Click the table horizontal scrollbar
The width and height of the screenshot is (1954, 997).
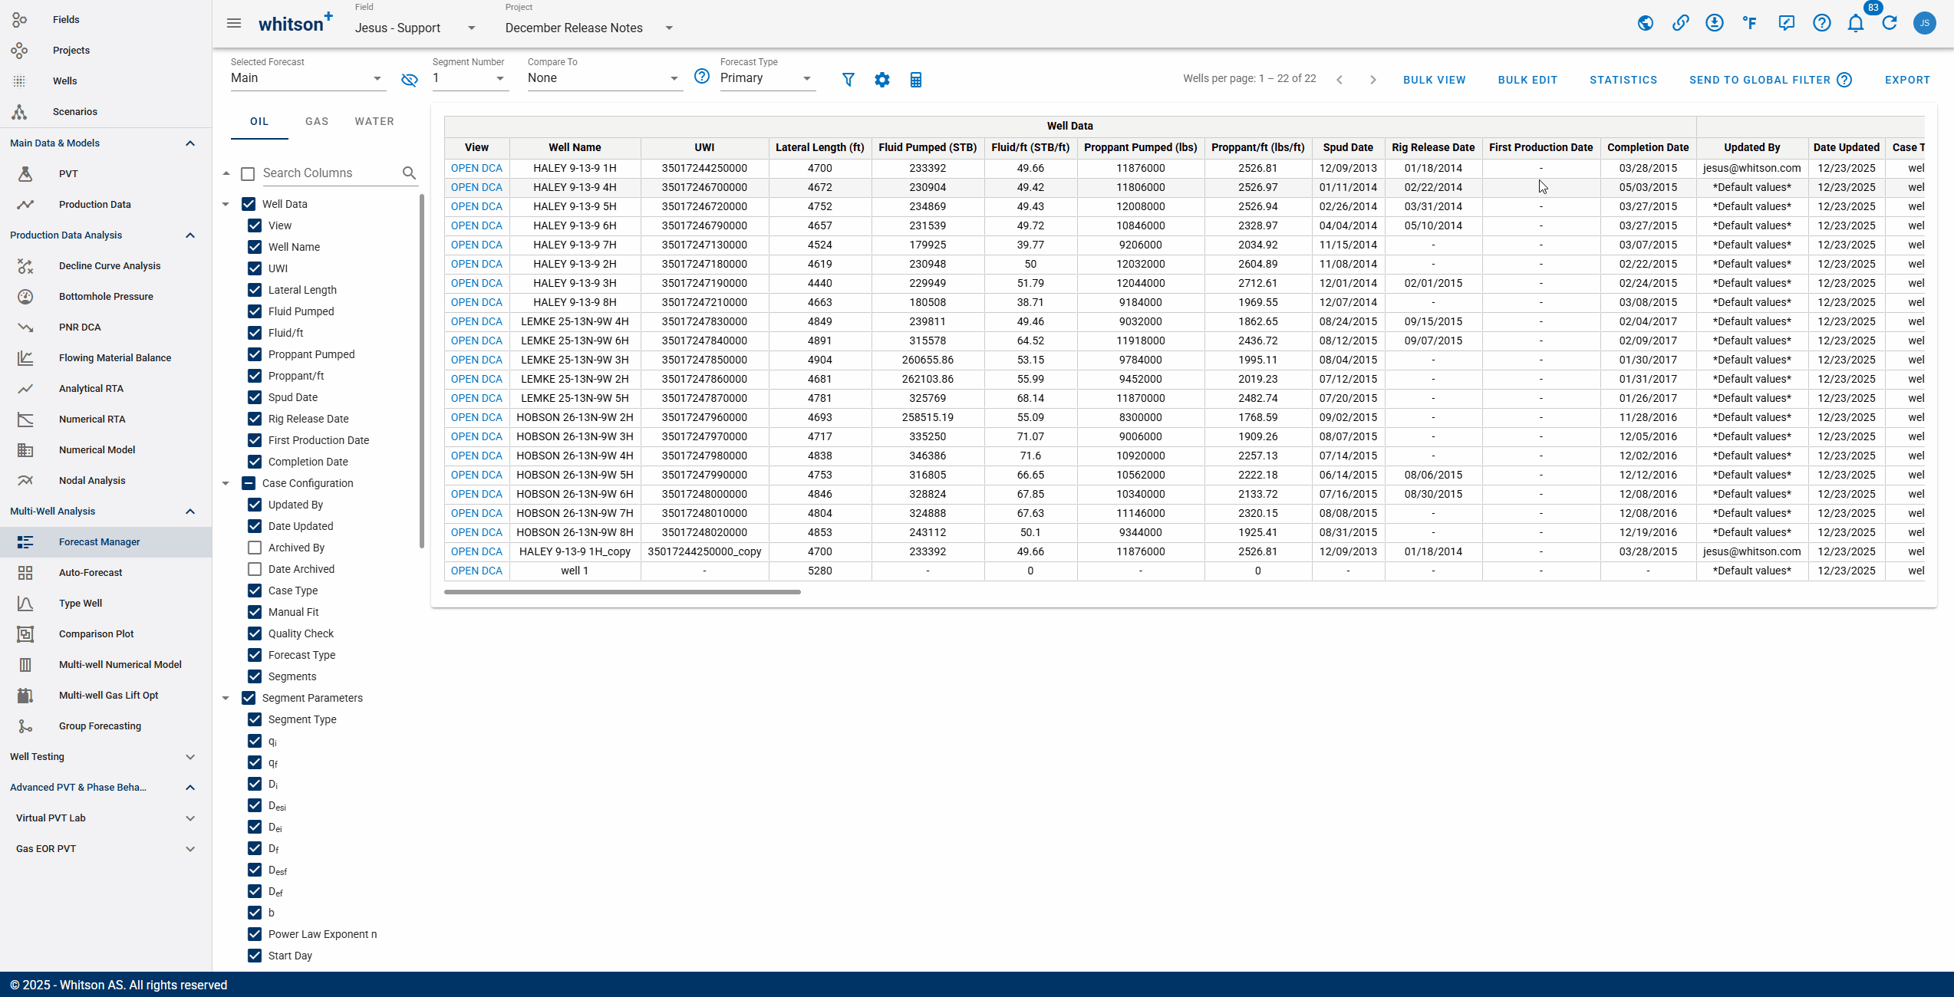[x=622, y=592]
